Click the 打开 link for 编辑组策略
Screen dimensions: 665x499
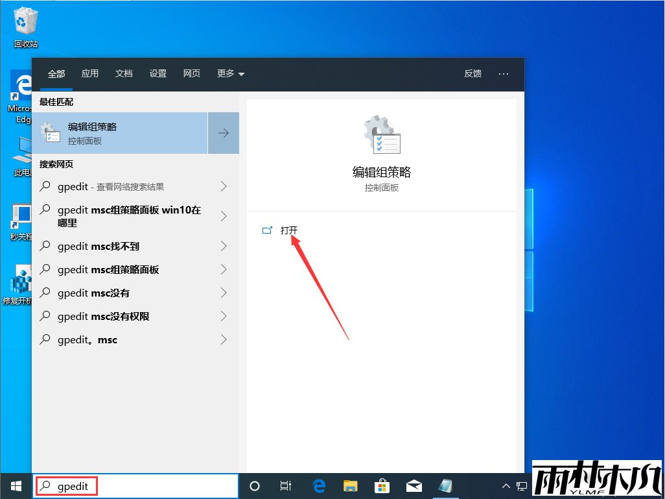pos(288,230)
